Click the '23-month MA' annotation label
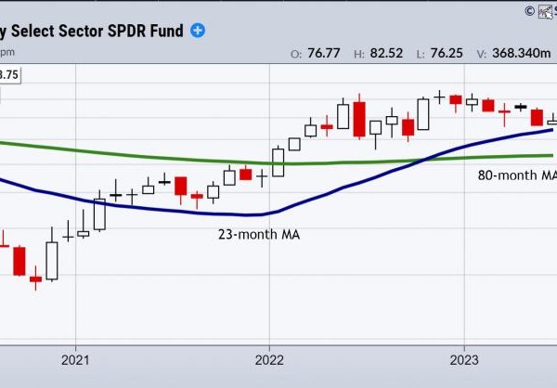The image size is (557, 388). point(259,235)
